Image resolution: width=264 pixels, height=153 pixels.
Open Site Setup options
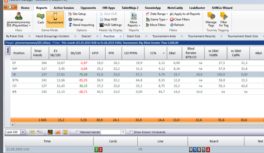77,14
